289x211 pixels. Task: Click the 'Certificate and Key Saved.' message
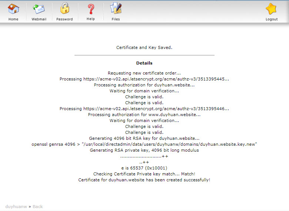pos(144,47)
